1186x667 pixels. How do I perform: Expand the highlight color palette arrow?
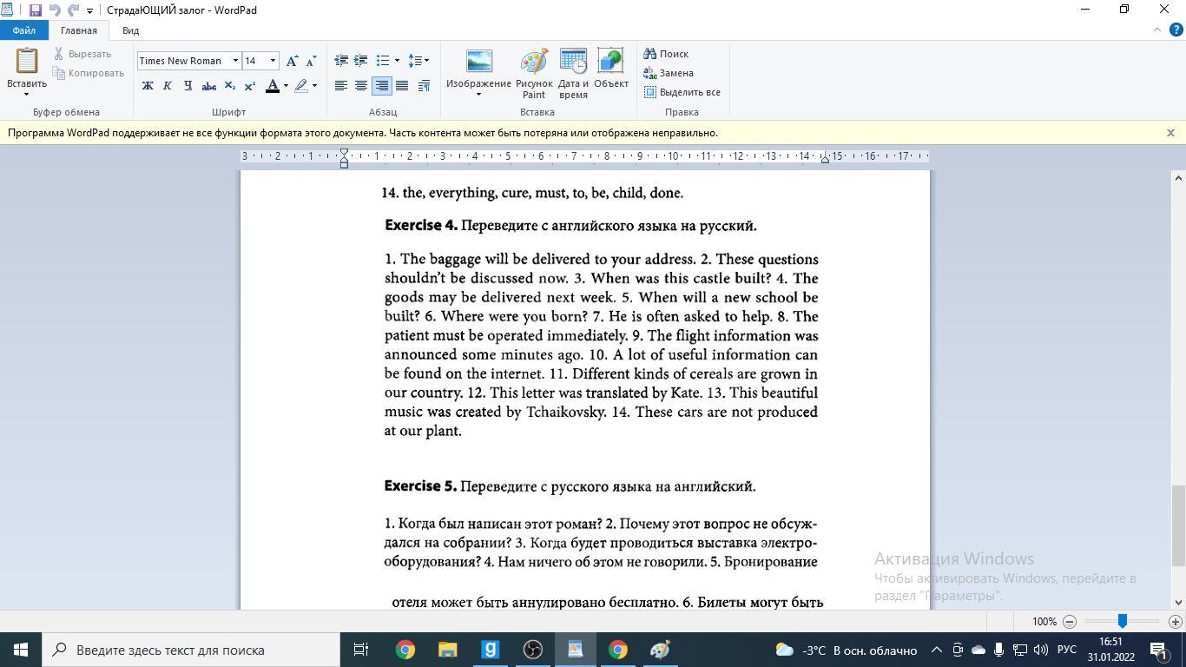click(x=314, y=86)
